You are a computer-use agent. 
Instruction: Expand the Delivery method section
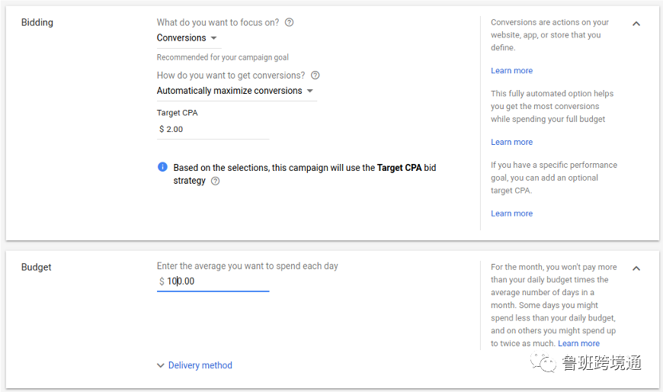coord(194,365)
